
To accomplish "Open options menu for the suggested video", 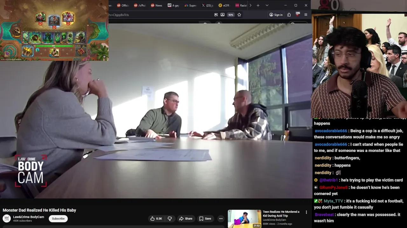I will 306,212.
